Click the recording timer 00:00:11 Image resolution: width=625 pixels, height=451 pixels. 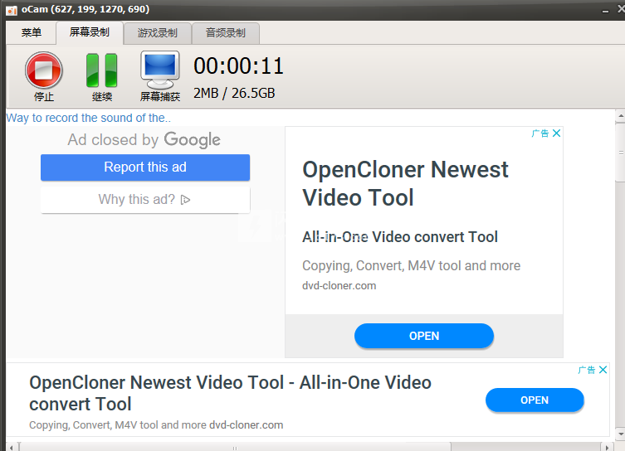238,65
